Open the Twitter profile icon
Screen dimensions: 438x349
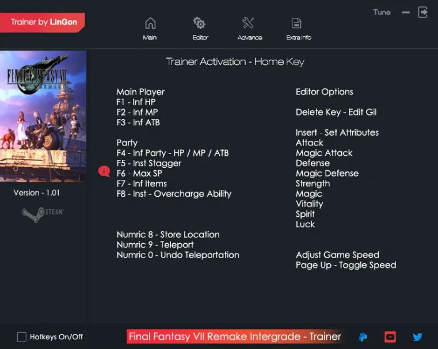click(418, 337)
